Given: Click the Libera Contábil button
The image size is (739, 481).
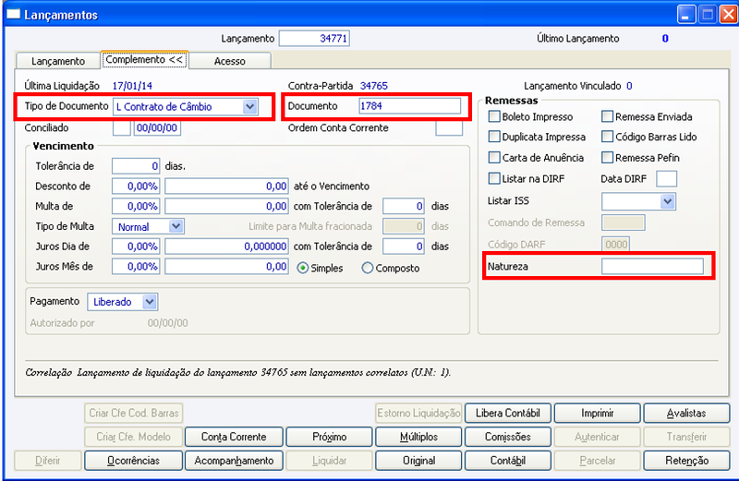Looking at the screenshot, I should (507, 414).
